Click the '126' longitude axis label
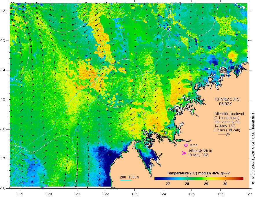 (220, 194)
